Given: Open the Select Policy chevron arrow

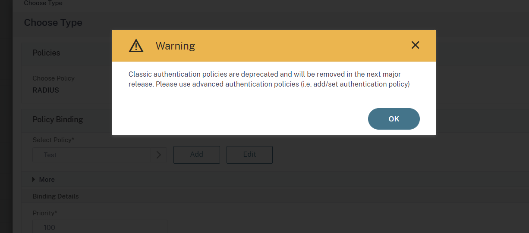Looking at the screenshot, I should tap(158, 155).
